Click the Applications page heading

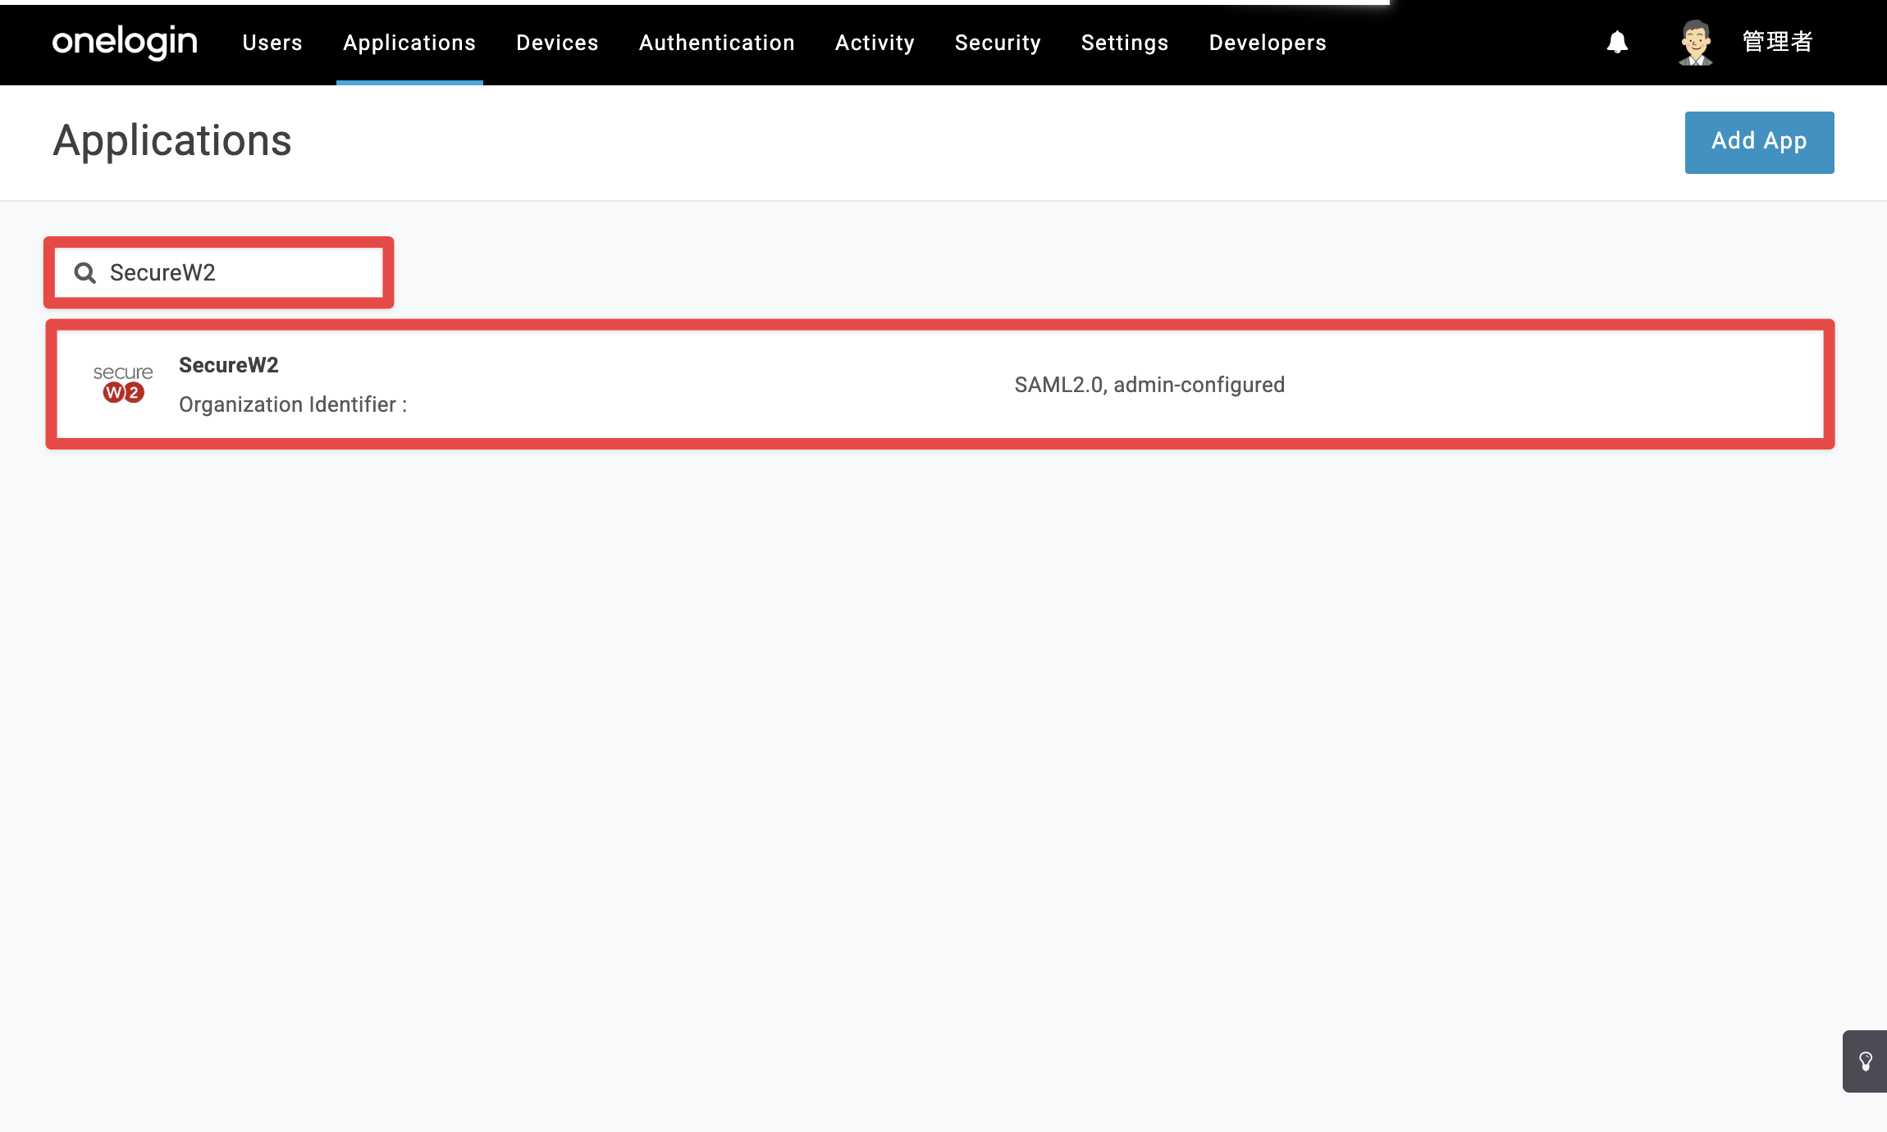(x=172, y=141)
